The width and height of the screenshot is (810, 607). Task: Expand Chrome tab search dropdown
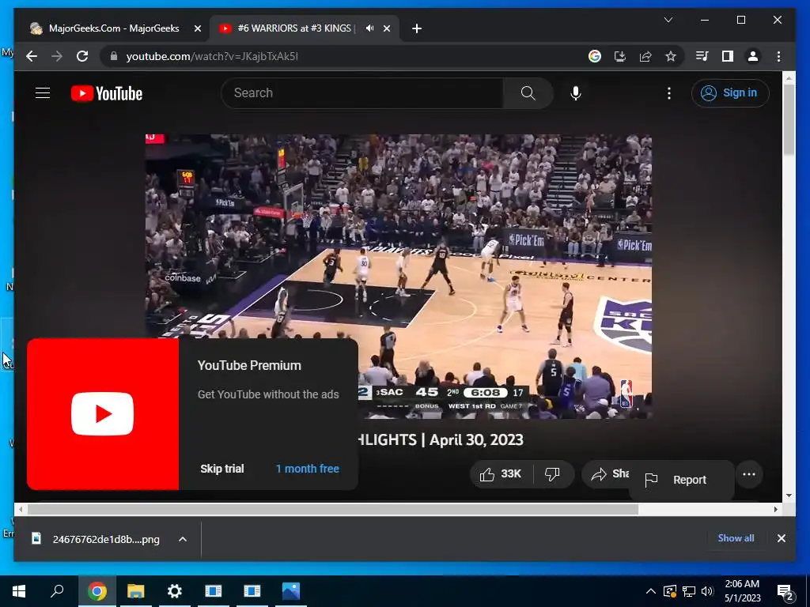pos(668,20)
